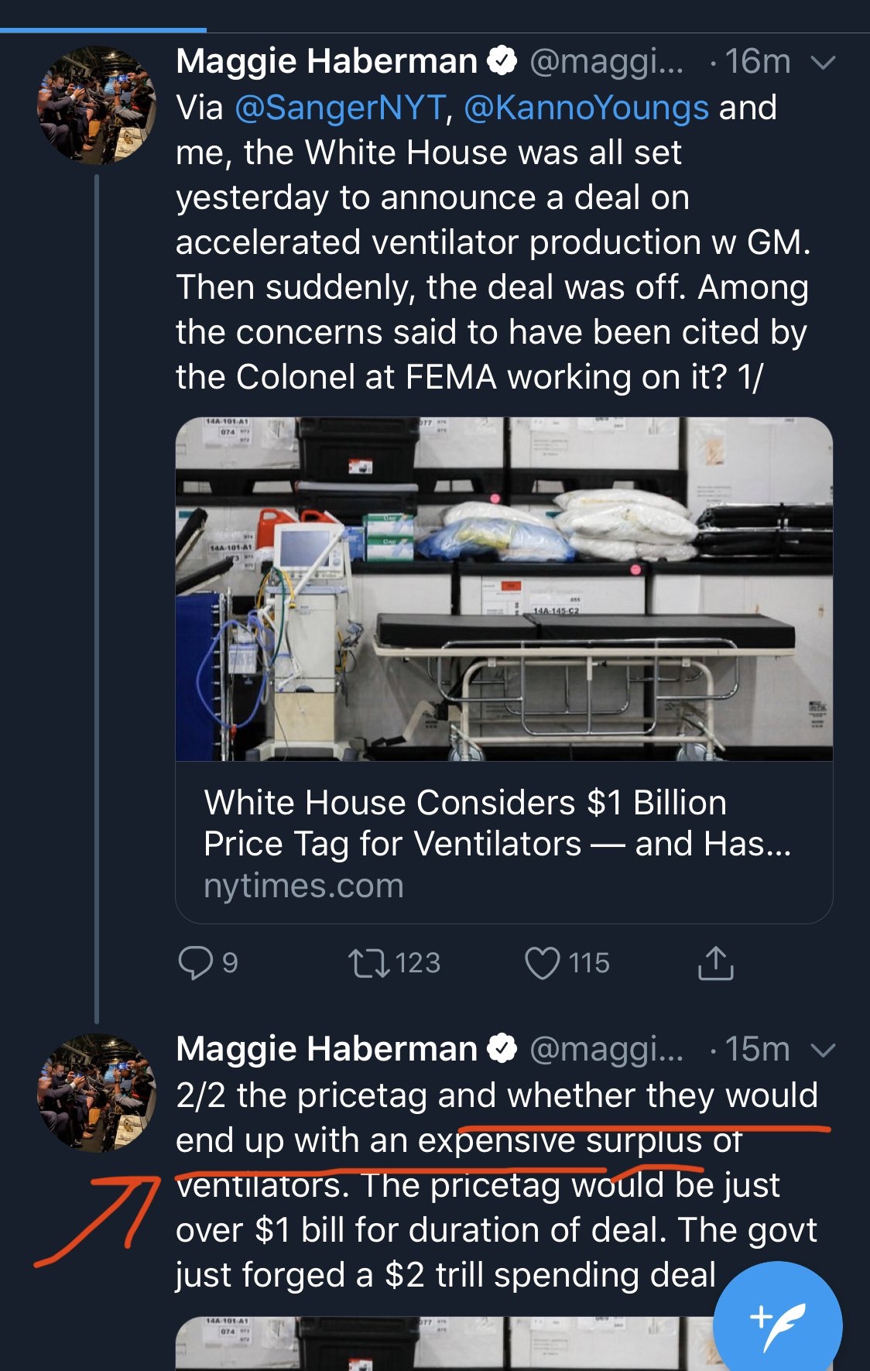Open the second tweet's partially visible image

tap(441, 1343)
